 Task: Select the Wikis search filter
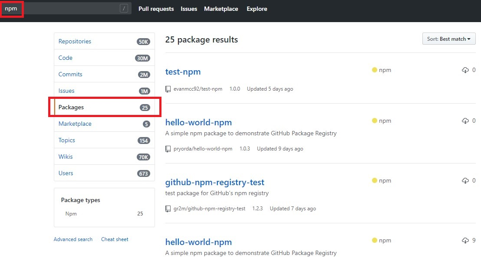104,157
